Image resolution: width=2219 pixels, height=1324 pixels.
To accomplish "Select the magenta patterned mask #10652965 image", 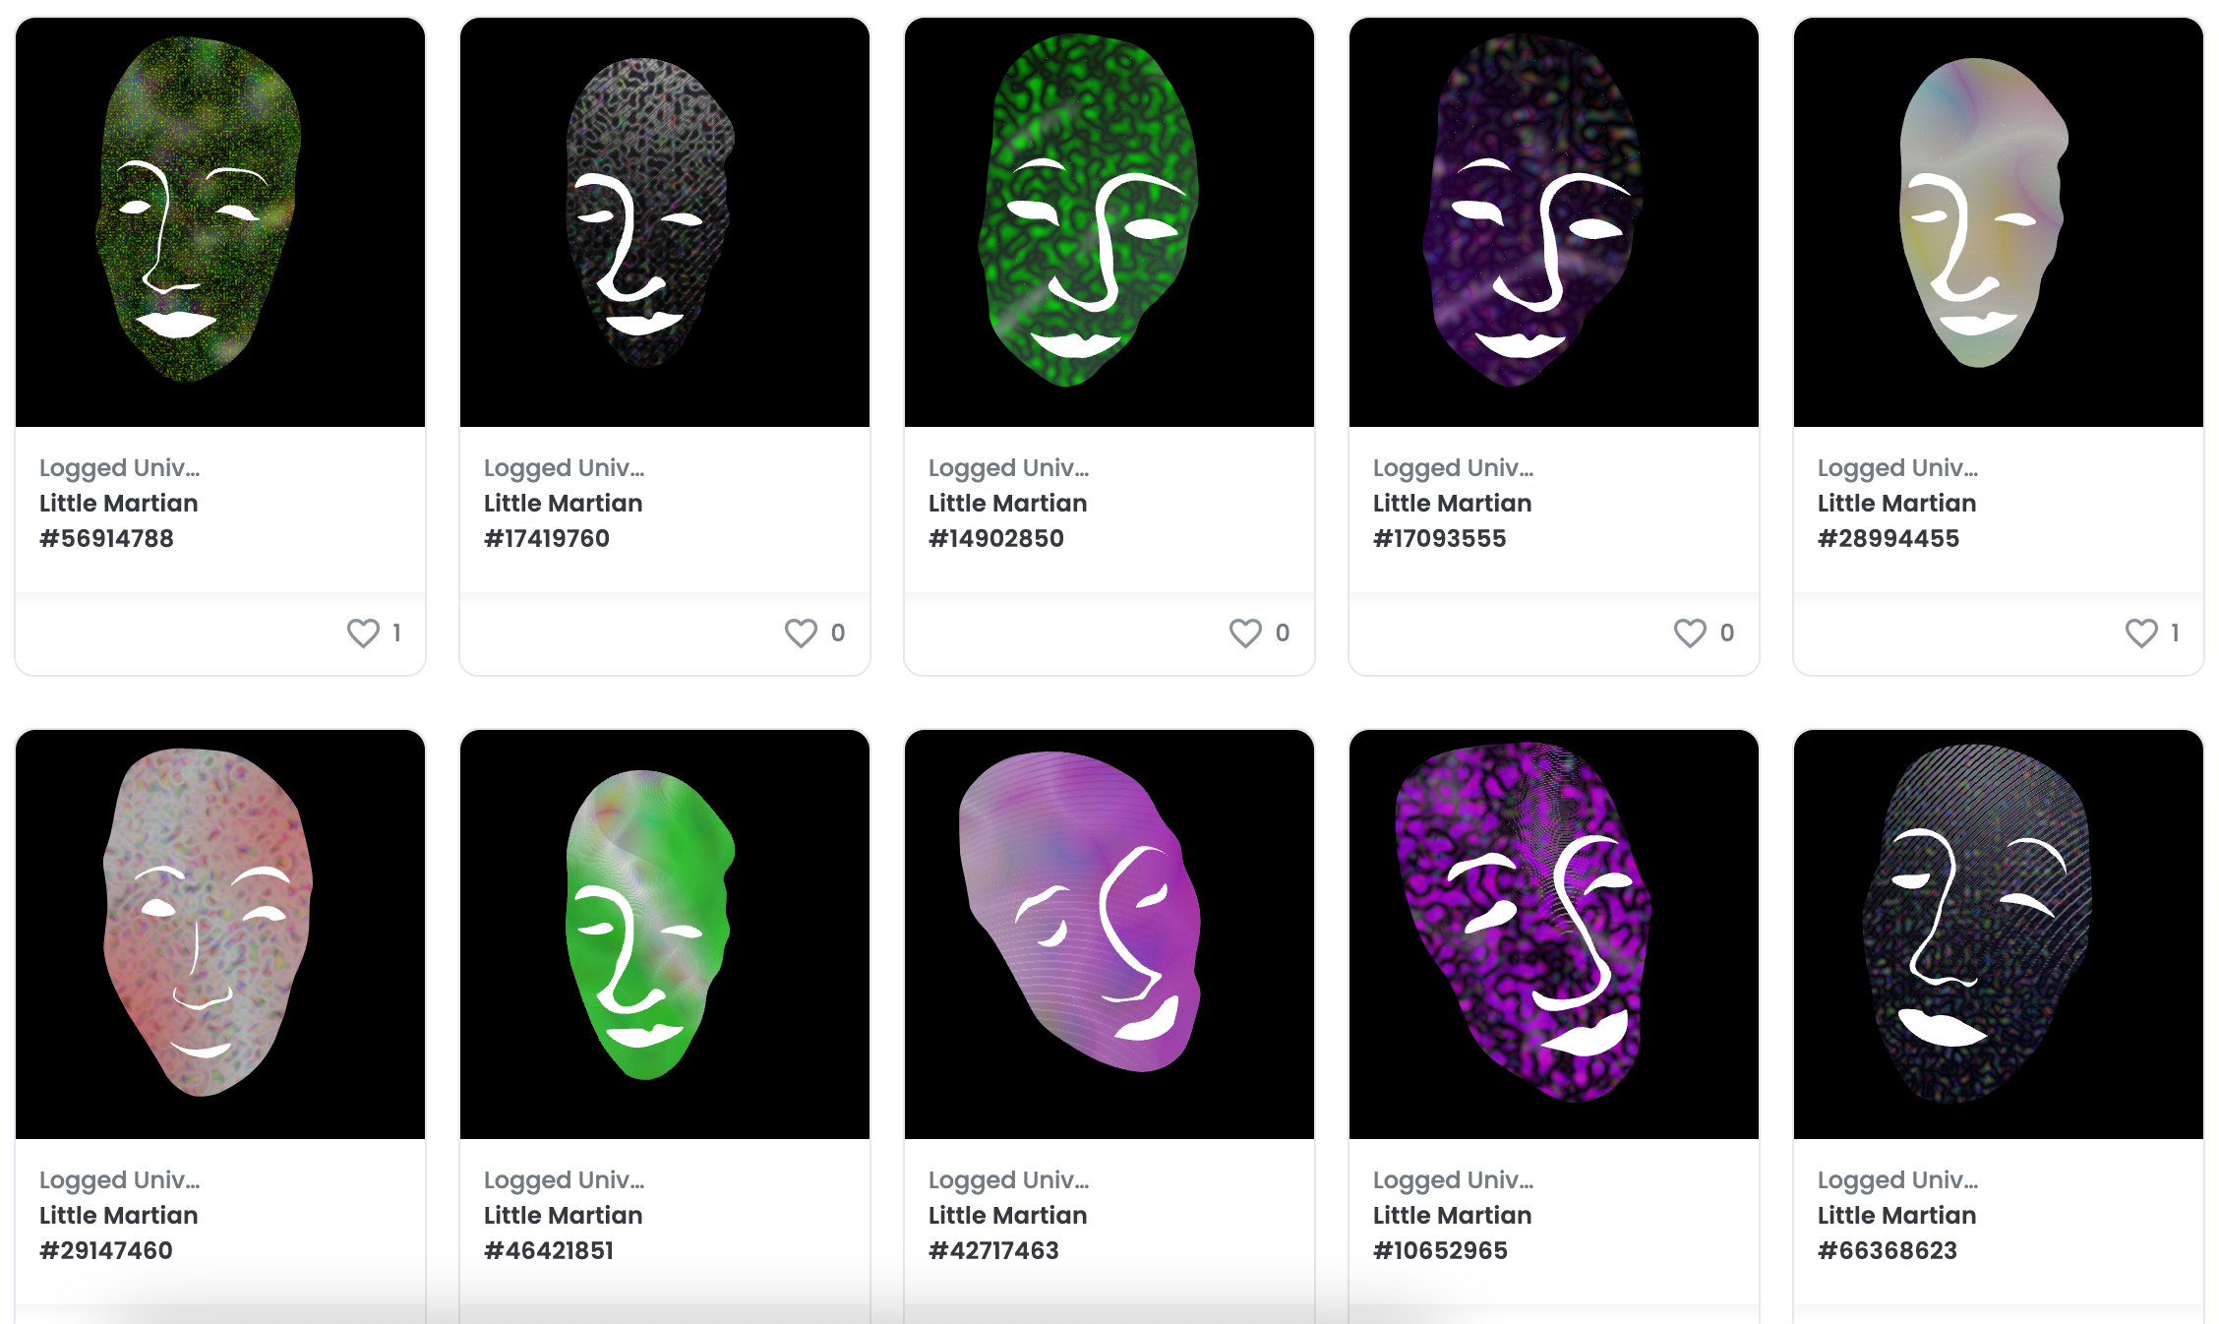I will 1554,934.
